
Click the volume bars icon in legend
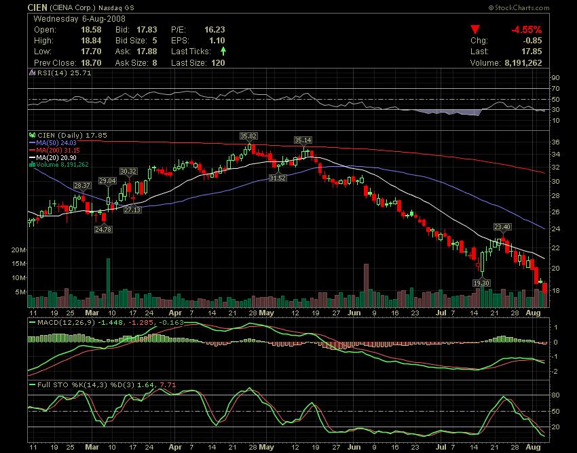32,164
